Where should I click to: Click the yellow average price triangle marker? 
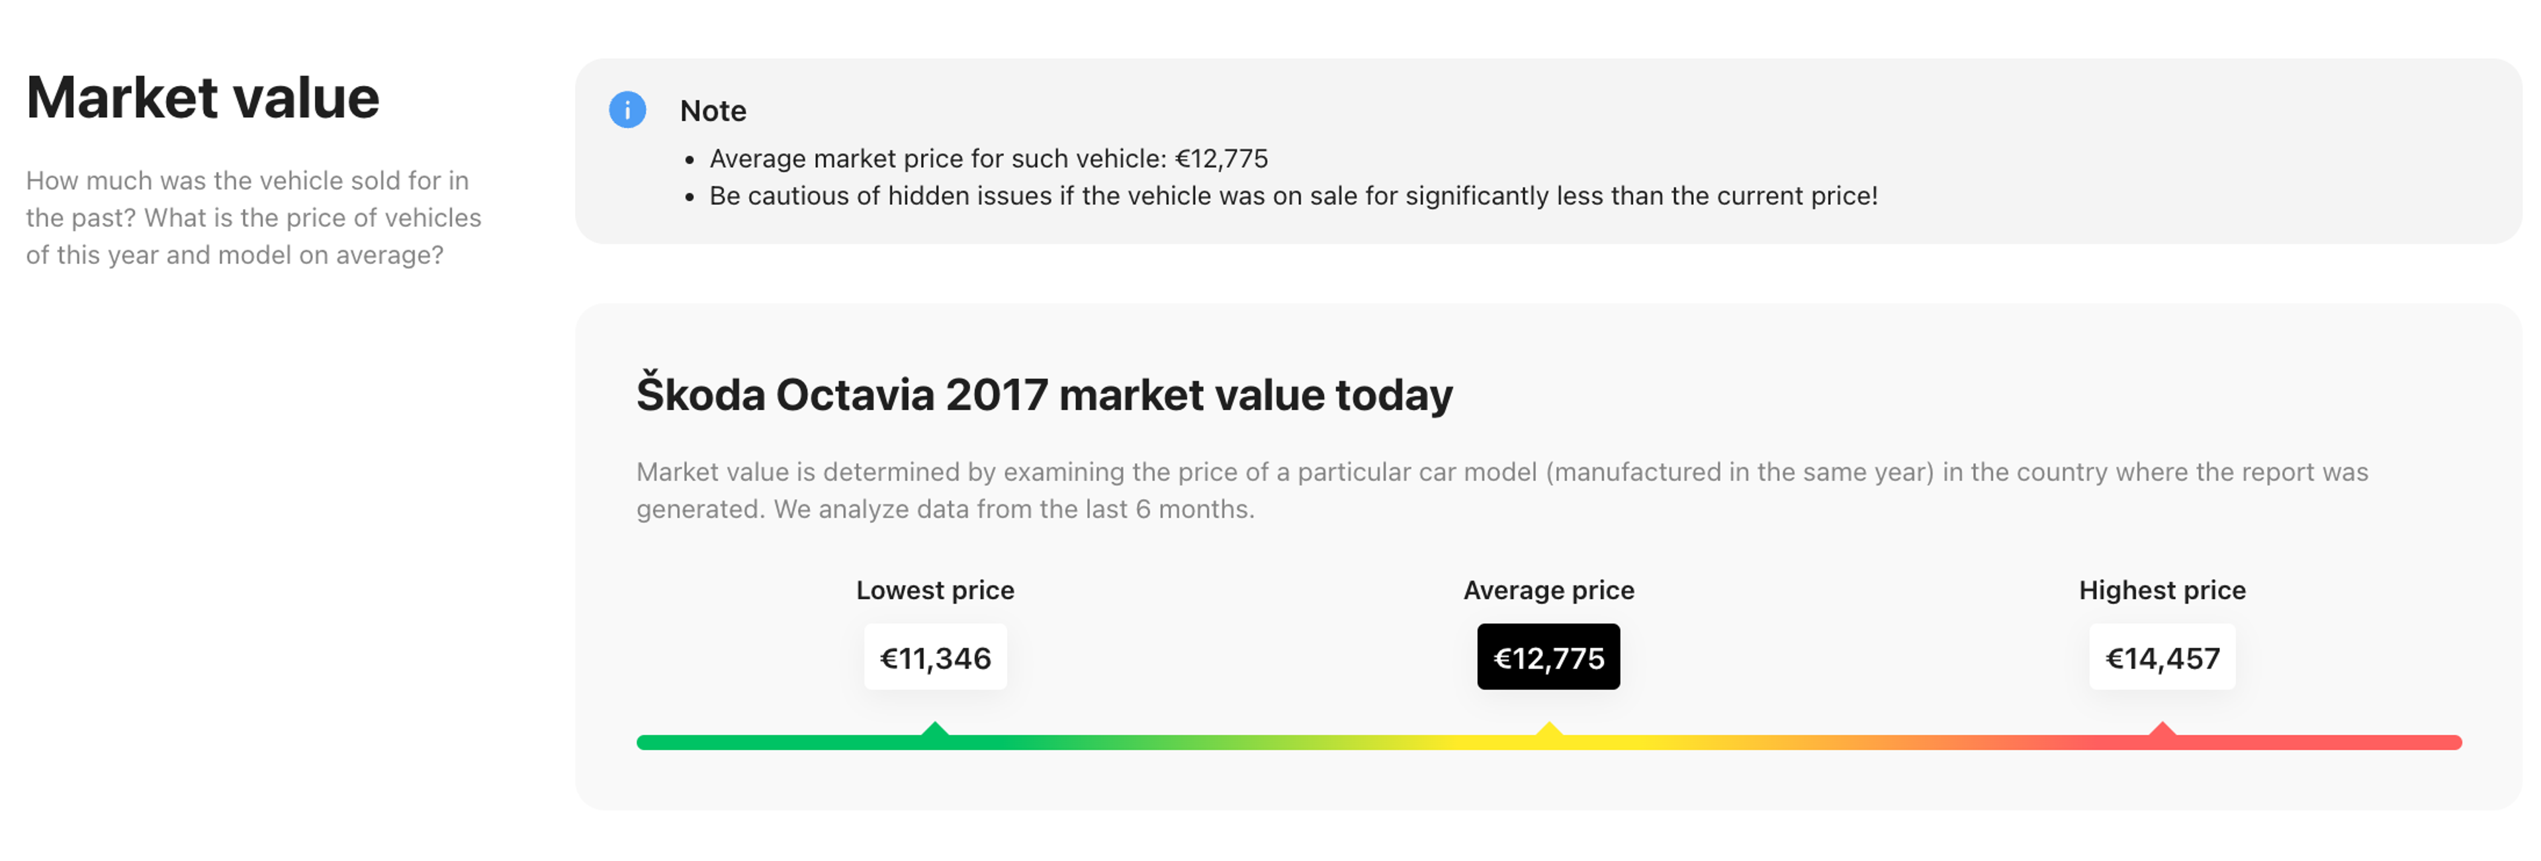[1548, 731]
